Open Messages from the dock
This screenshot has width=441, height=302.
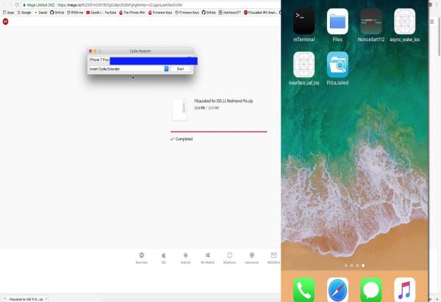[x=371, y=290]
